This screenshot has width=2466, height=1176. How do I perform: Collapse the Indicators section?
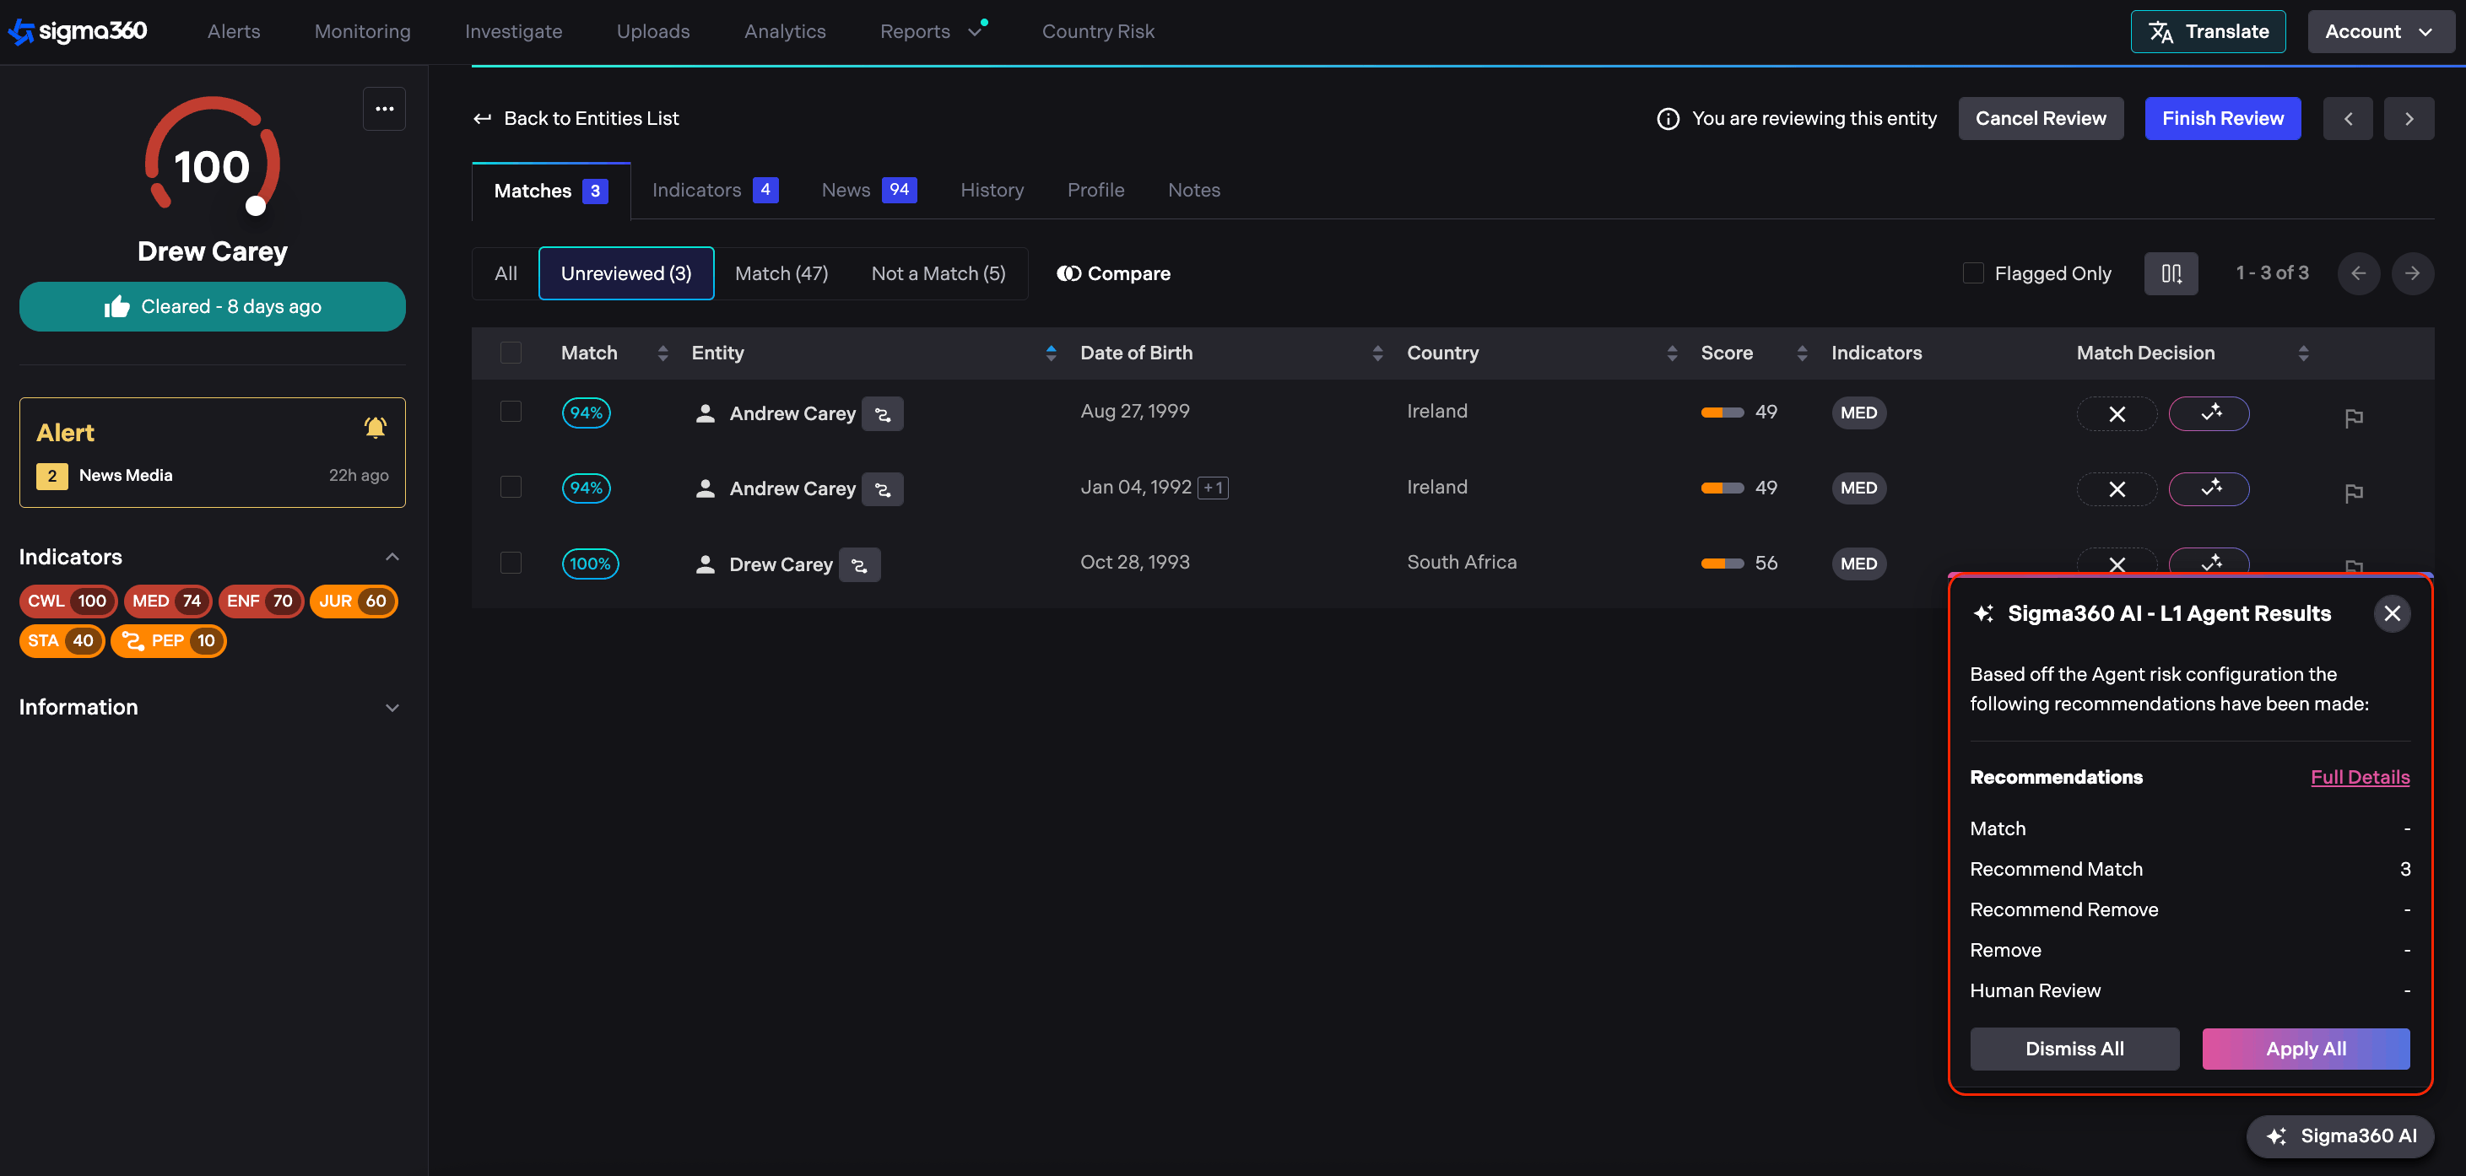pos(392,557)
